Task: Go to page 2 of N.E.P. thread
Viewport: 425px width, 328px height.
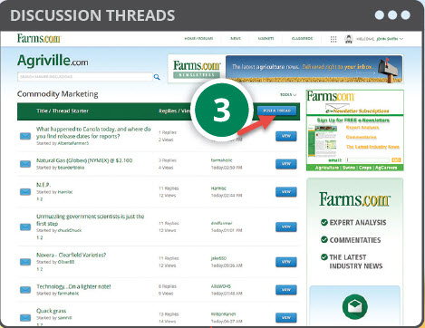Action: (x=42, y=199)
